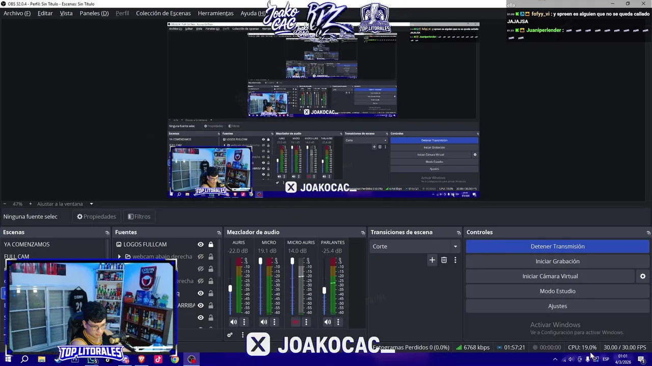
Task: Open source Filtros
Action: [x=139, y=217]
